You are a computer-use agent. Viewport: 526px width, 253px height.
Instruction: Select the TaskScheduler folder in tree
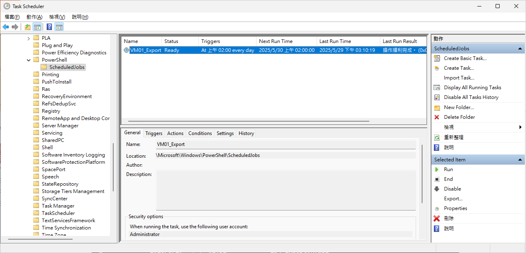[58, 213]
